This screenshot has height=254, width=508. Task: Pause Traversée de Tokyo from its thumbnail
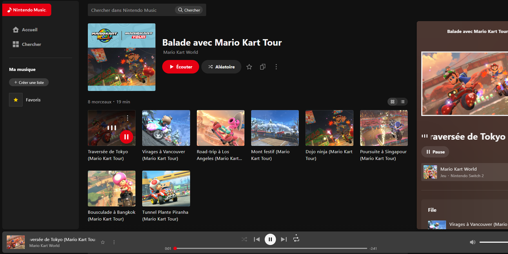pos(126,137)
